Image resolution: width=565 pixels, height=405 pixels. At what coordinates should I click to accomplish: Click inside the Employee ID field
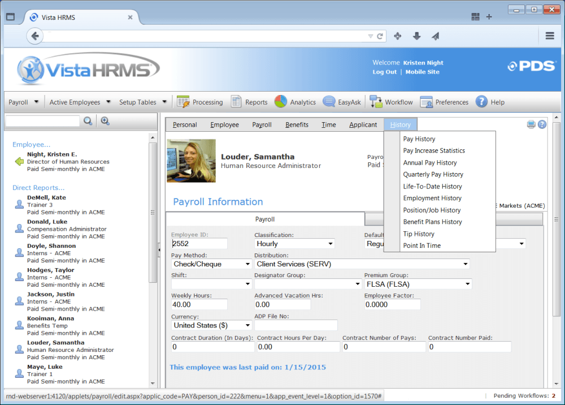click(x=198, y=243)
